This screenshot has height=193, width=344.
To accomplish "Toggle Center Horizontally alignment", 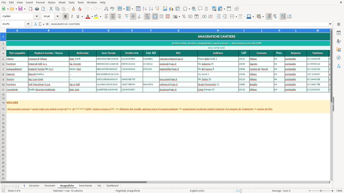I will click(x=113, y=17).
